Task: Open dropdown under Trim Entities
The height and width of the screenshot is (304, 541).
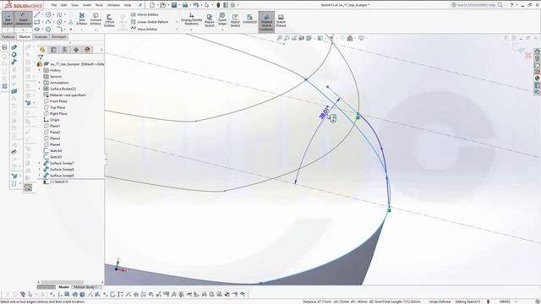Action: coord(82,30)
